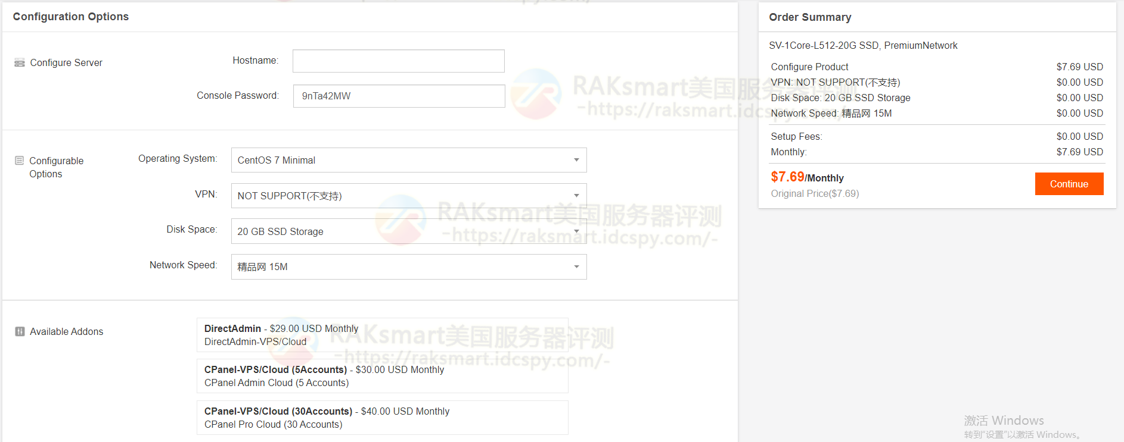Image resolution: width=1124 pixels, height=442 pixels.
Task: Click the Monthly total $7.69 USD value
Action: click(1079, 152)
